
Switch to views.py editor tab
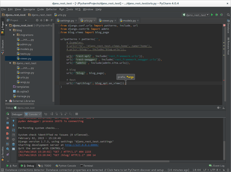pos(108,20)
